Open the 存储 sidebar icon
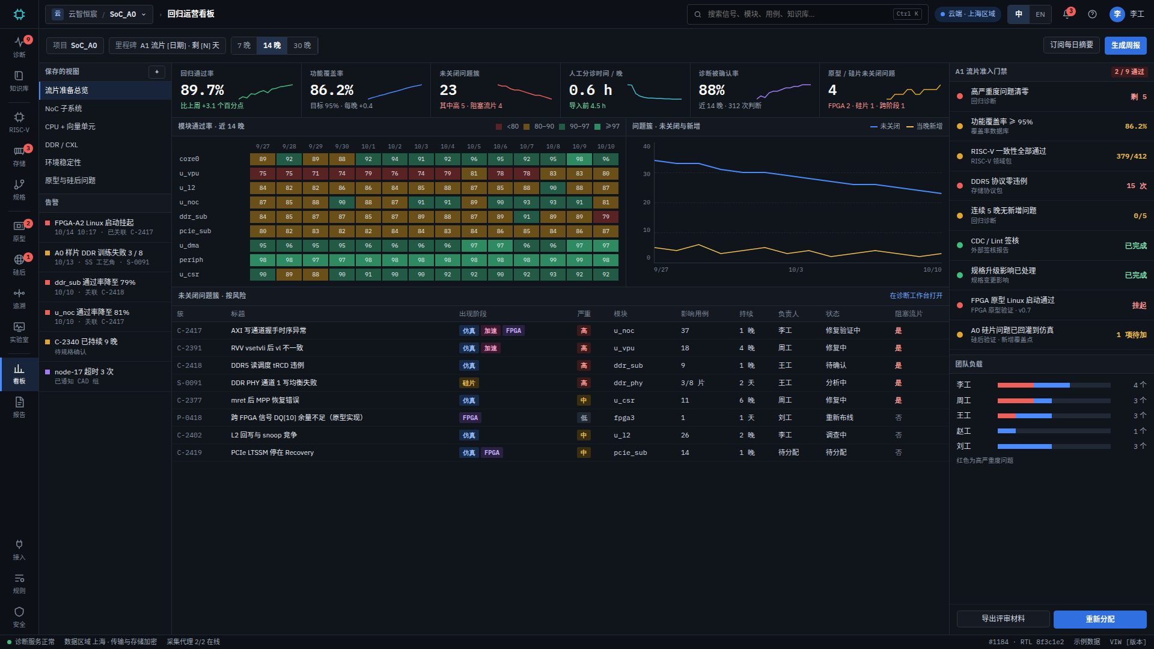Image resolution: width=1154 pixels, height=649 pixels. coord(19,156)
